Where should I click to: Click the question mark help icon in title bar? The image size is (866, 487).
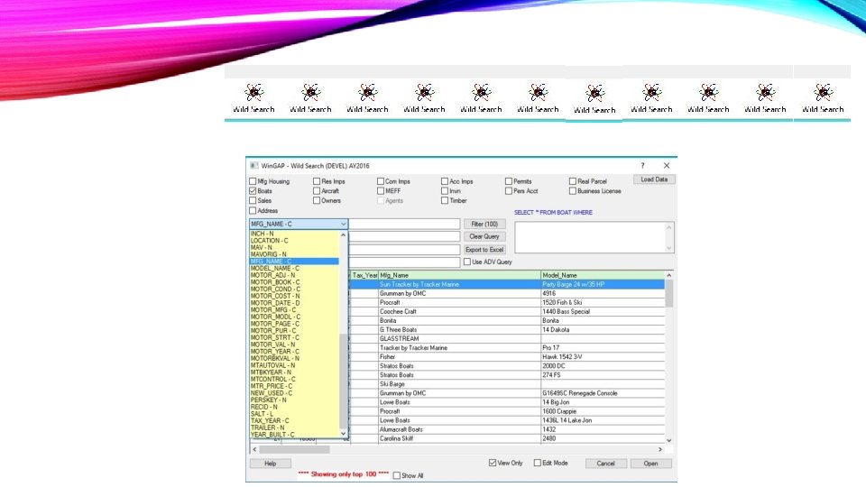click(642, 166)
